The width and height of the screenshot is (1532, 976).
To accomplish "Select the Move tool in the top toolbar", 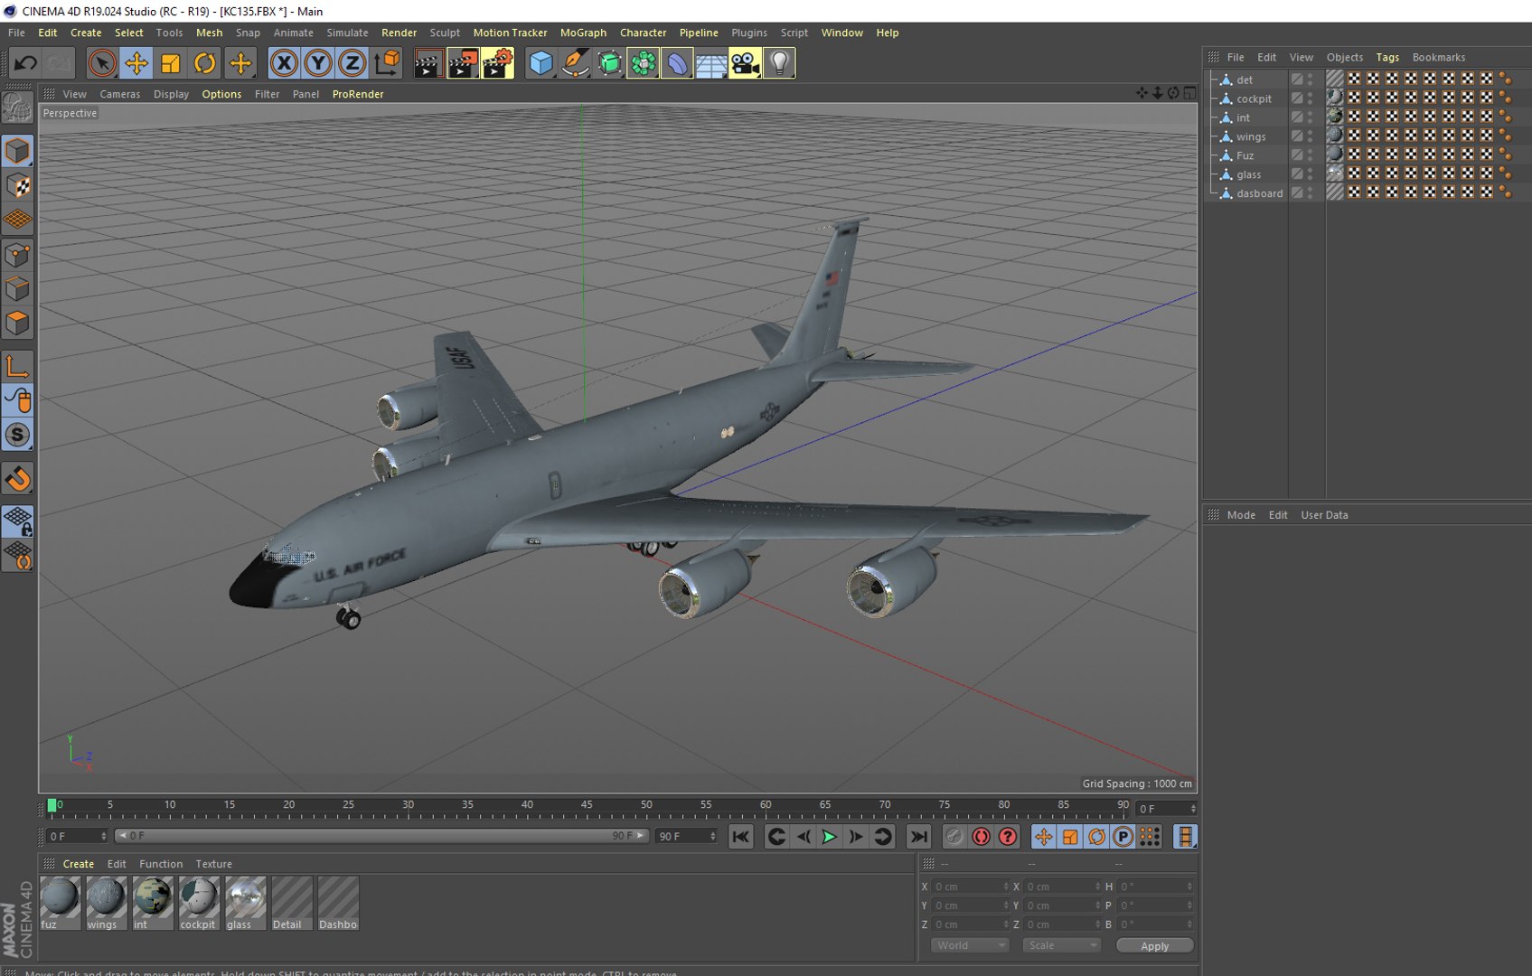I will coord(136,63).
